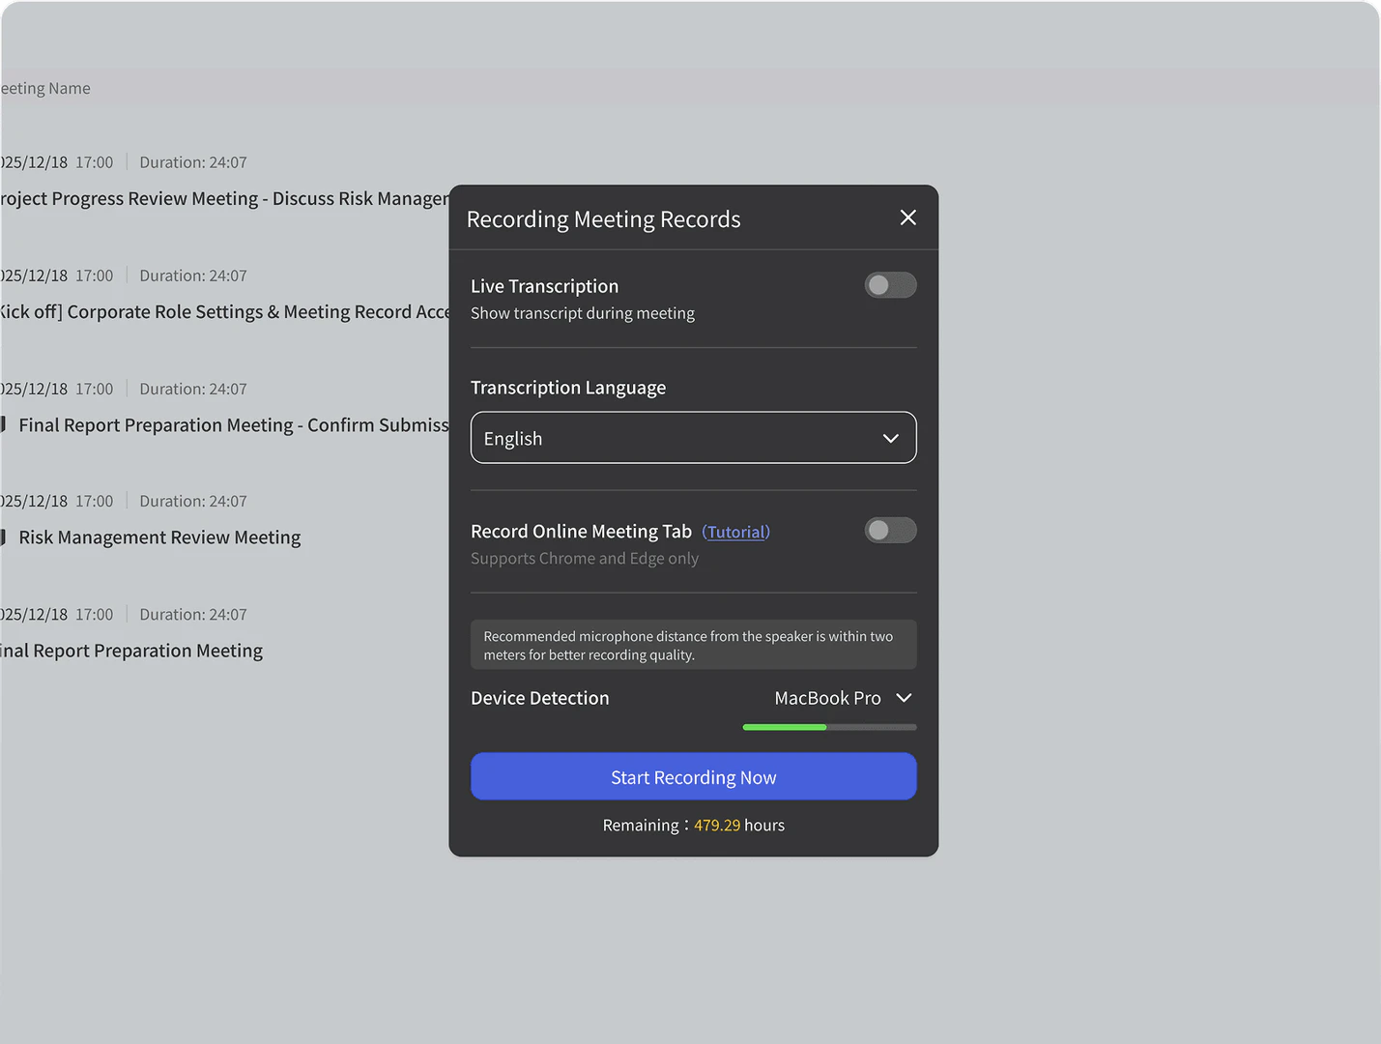The image size is (1381, 1044).
Task: Open the Risk Management Review Meeting
Action: coord(159,537)
